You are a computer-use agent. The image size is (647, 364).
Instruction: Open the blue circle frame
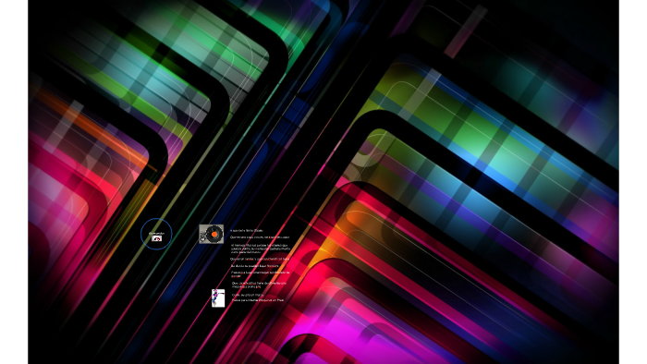tap(156, 234)
